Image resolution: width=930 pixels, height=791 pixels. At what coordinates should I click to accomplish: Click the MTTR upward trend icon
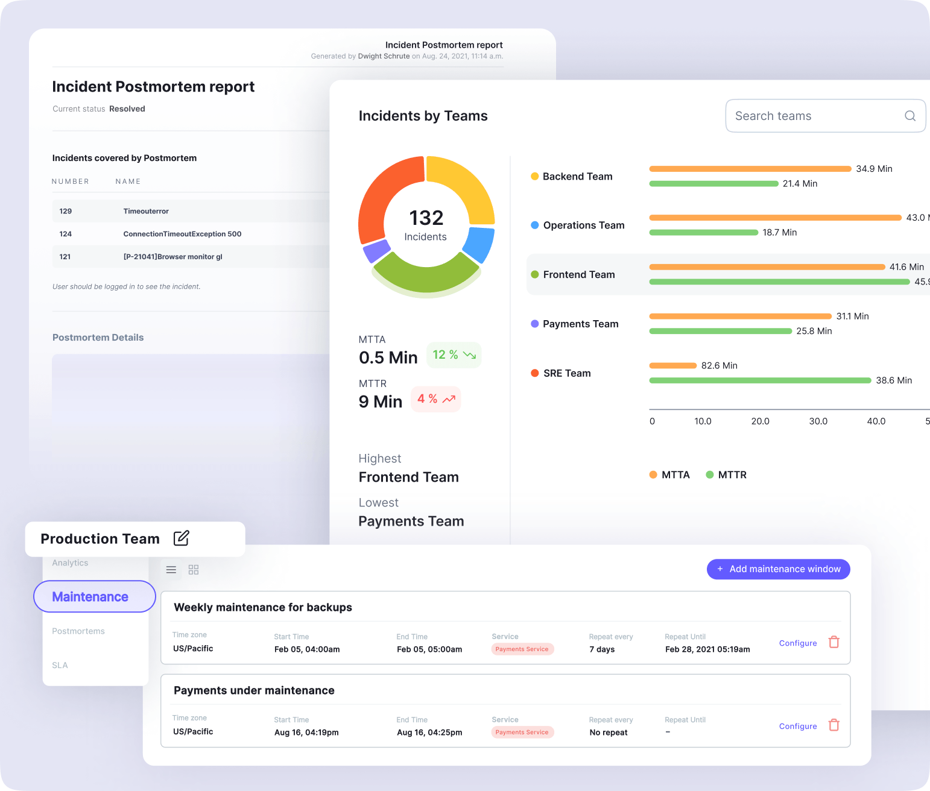click(x=449, y=399)
